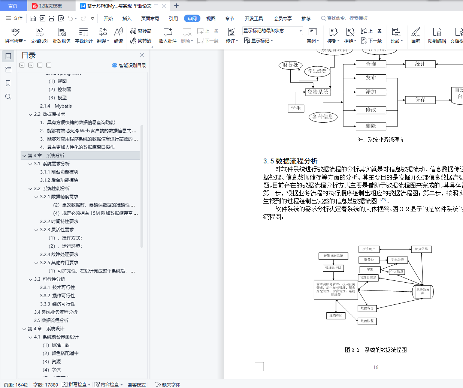
Task: Open the 开发工具 ribbon tab
Action: (254, 18)
